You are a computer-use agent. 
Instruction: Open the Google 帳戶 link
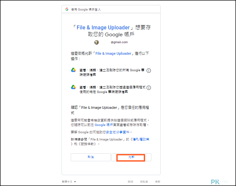pyautogui.click(x=104, y=125)
